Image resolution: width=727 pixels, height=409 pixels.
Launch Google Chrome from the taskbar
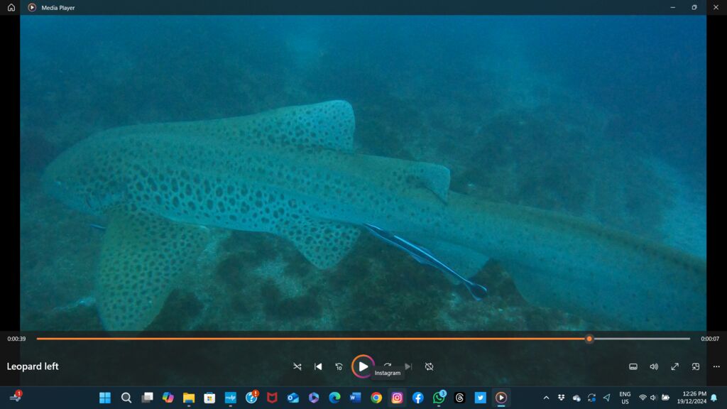click(376, 398)
